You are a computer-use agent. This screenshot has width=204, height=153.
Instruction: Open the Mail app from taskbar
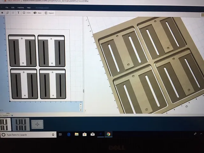92,134
